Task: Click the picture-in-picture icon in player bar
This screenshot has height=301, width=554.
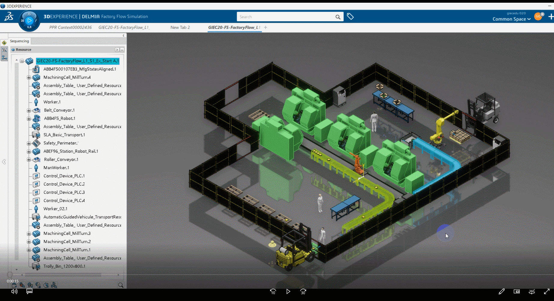Action: click(x=517, y=291)
